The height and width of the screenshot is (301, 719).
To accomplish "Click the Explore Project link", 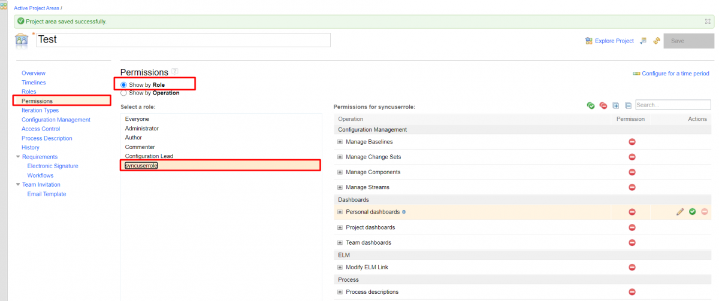I will click(614, 41).
